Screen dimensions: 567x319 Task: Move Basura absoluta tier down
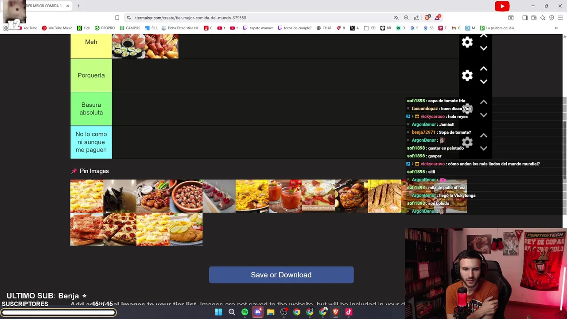tap(484, 115)
